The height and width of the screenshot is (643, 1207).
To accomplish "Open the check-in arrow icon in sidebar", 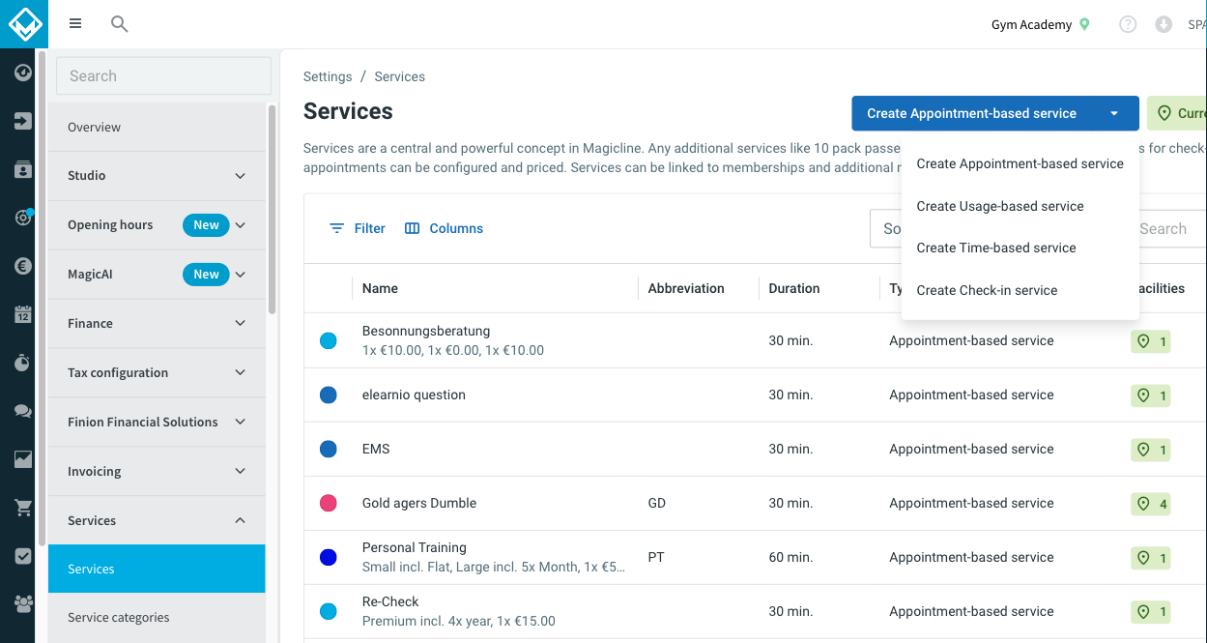I will click(23, 121).
